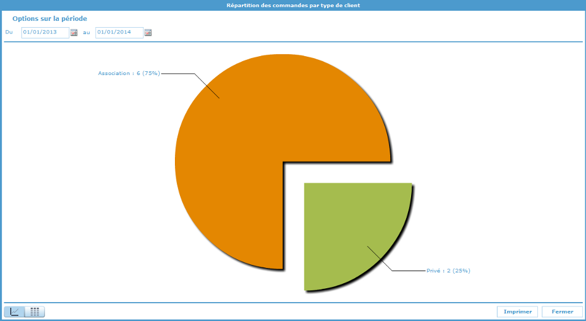
Task: Edit the 'au' end date field
Action: point(119,32)
